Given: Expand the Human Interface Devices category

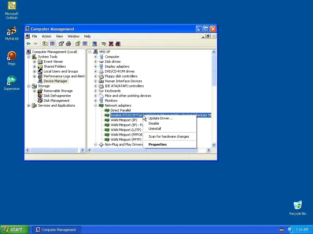Looking at the screenshot, I should pos(95,81).
